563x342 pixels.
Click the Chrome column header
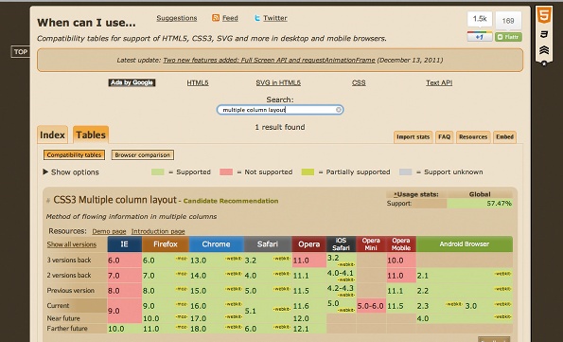216,244
